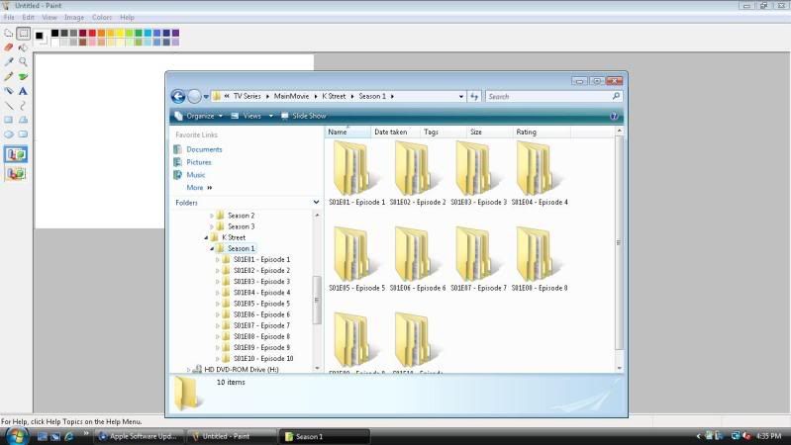
Task: Expand More favorite links
Action: point(199,188)
